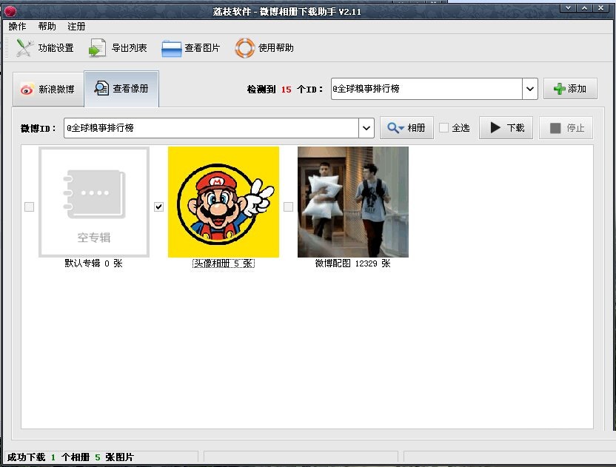Viewport: 616px width, 467px height.
Task: Click the 微博配图 12329 张 label
Action: click(x=352, y=263)
